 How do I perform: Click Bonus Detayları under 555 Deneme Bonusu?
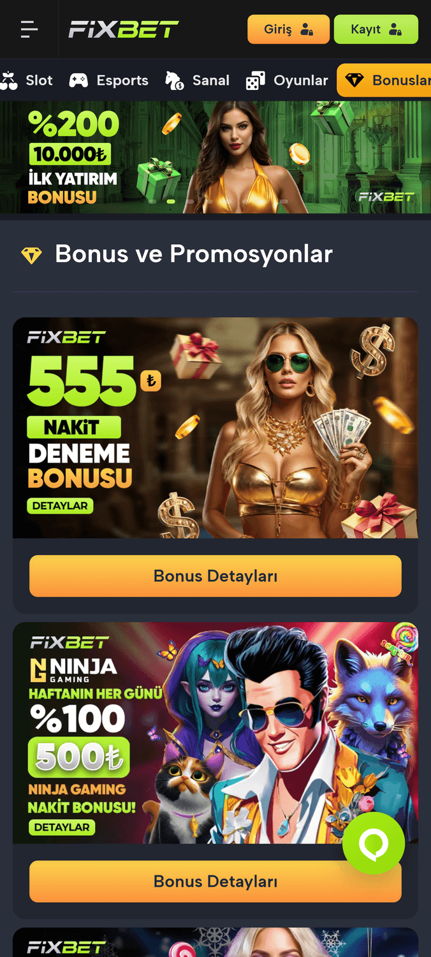point(215,575)
